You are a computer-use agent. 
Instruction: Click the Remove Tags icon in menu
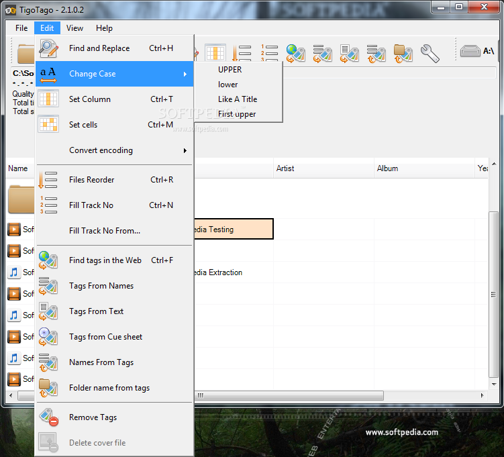[x=49, y=417]
